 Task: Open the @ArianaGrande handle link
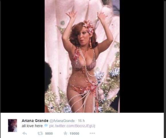62,121
